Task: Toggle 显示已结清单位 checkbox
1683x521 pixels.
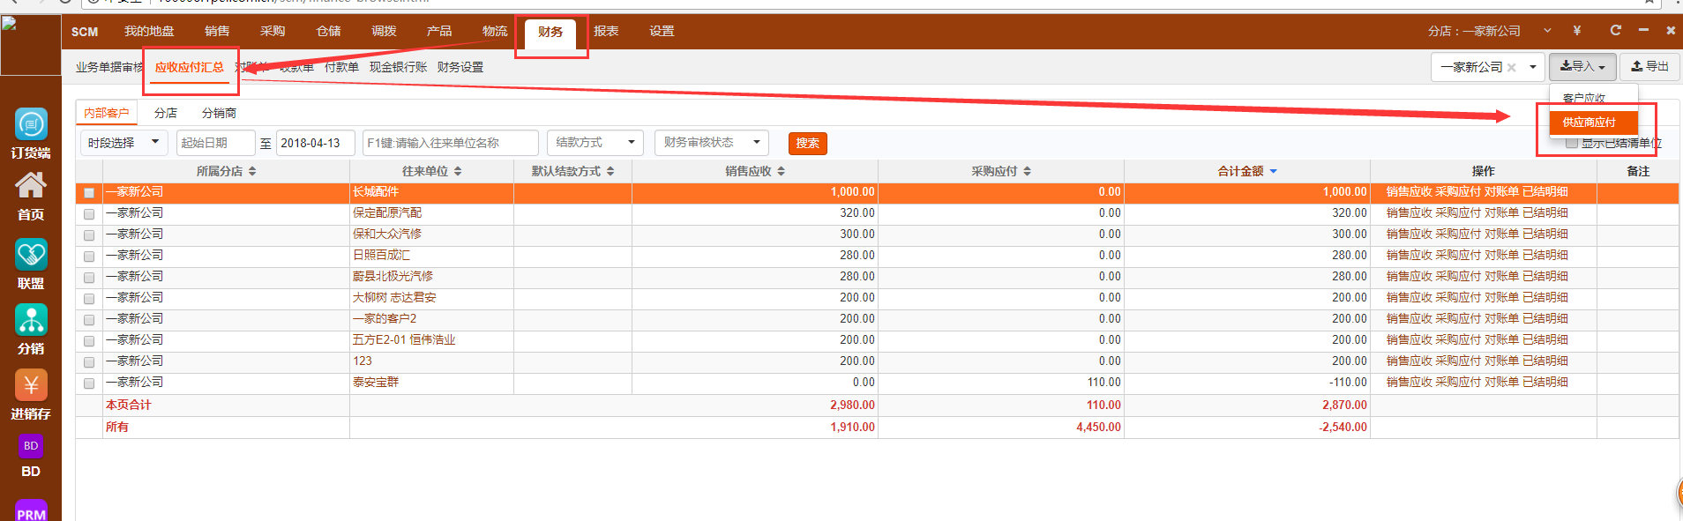Action: pyautogui.click(x=1572, y=143)
